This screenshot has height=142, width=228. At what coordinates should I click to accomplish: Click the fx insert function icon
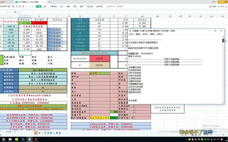click(x=19, y=12)
